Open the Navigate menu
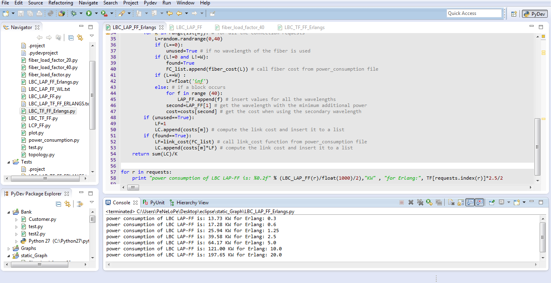This screenshot has height=283, width=551. [x=88, y=3]
